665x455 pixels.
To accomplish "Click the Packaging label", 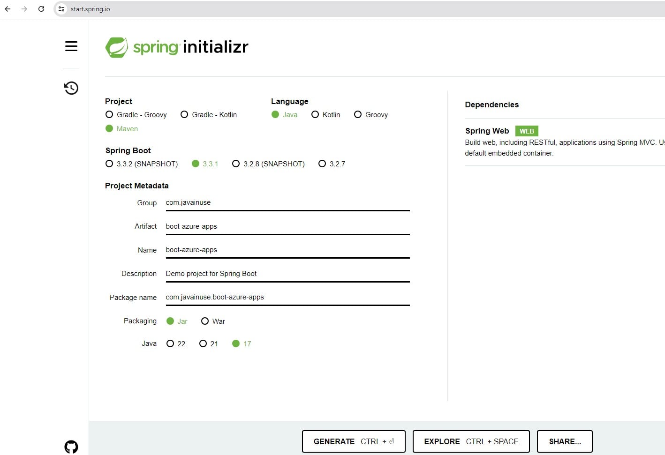I will (140, 321).
